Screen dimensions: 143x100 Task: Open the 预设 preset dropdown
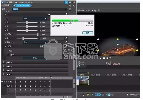point(40,9)
